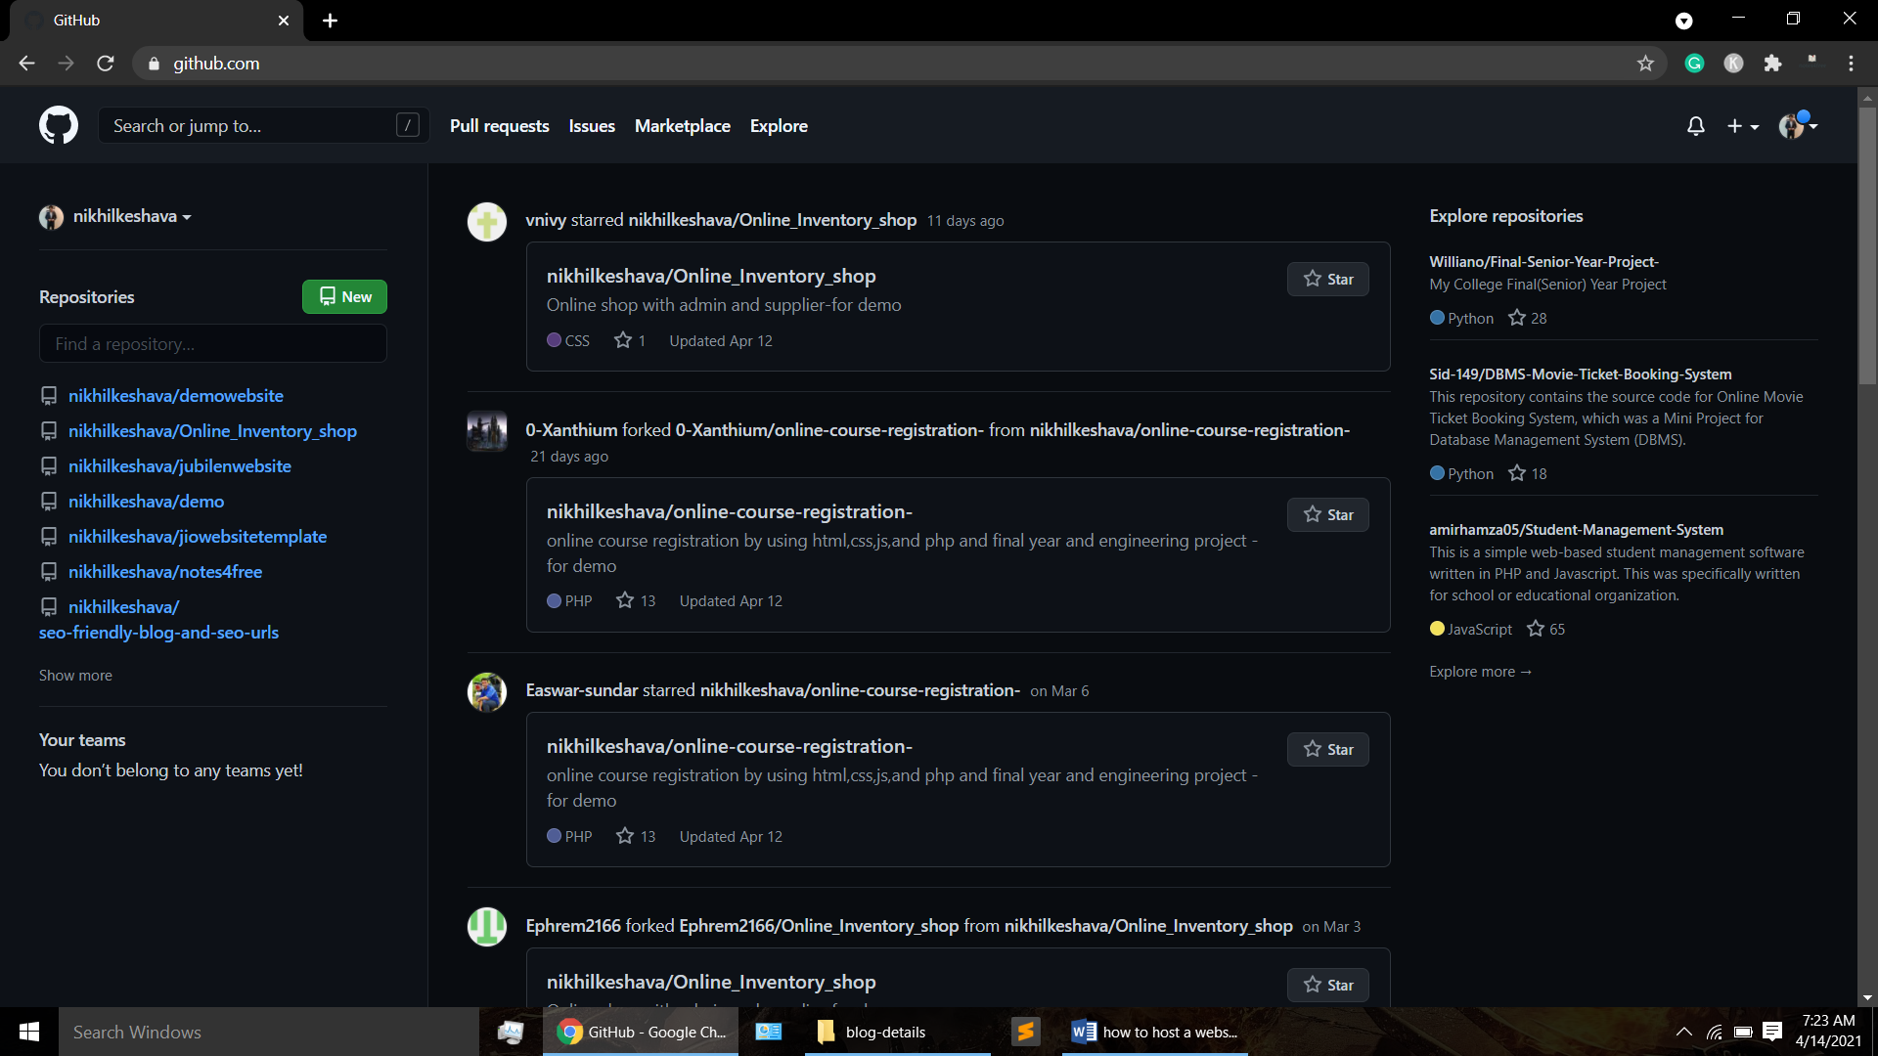Screen dimensions: 1878x1056
Task: Click repo icon beside jubilenwebsite
Action: pos(48,466)
